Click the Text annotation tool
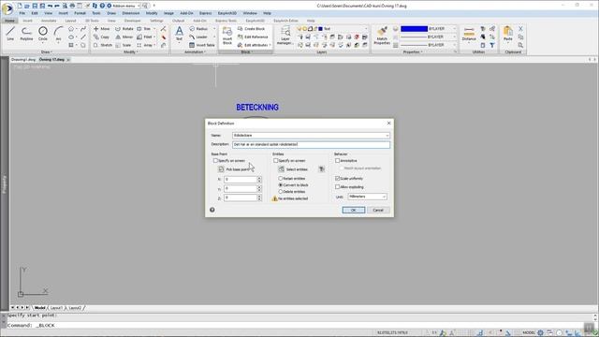The height and width of the screenshot is (337, 599). 179,34
